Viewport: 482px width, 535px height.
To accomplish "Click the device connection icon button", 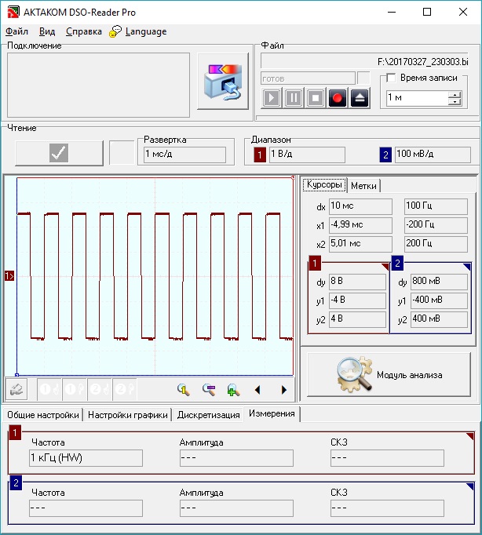I will [223, 81].
